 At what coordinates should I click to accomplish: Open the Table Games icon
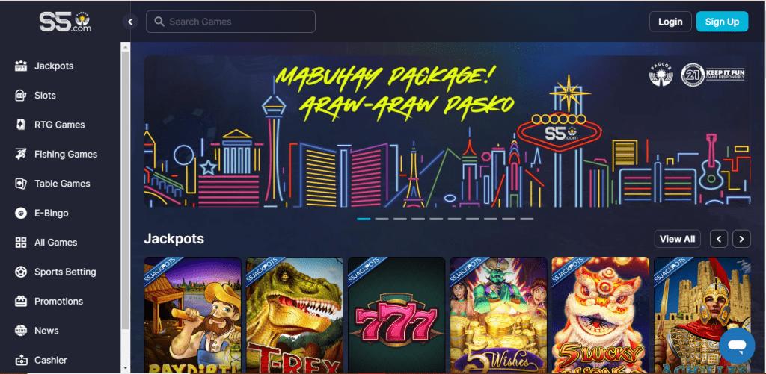[x=21, y=184]
